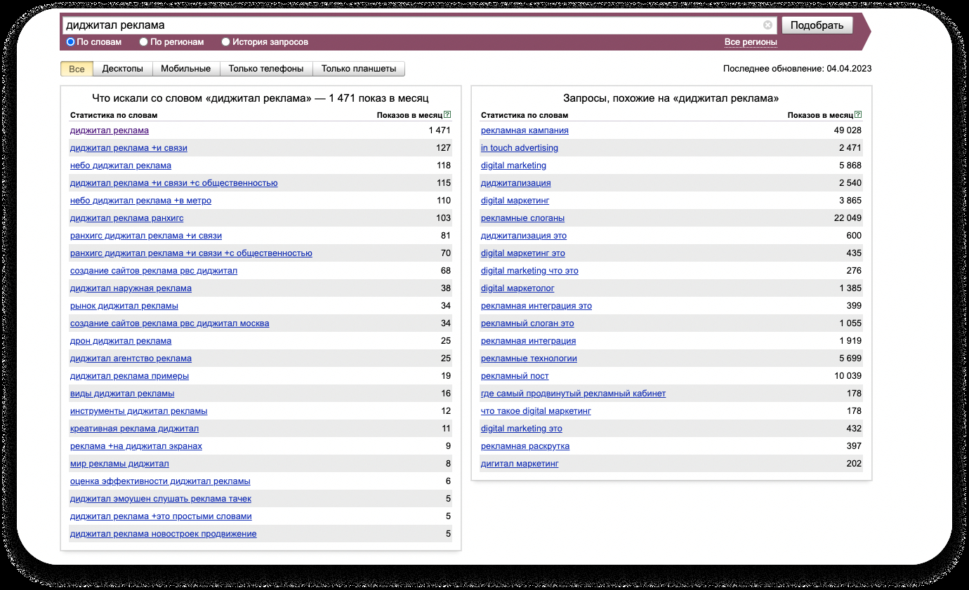Select the 'По словам' radio button
Viewport: 969px width, 590px height.
pos(70,42)
